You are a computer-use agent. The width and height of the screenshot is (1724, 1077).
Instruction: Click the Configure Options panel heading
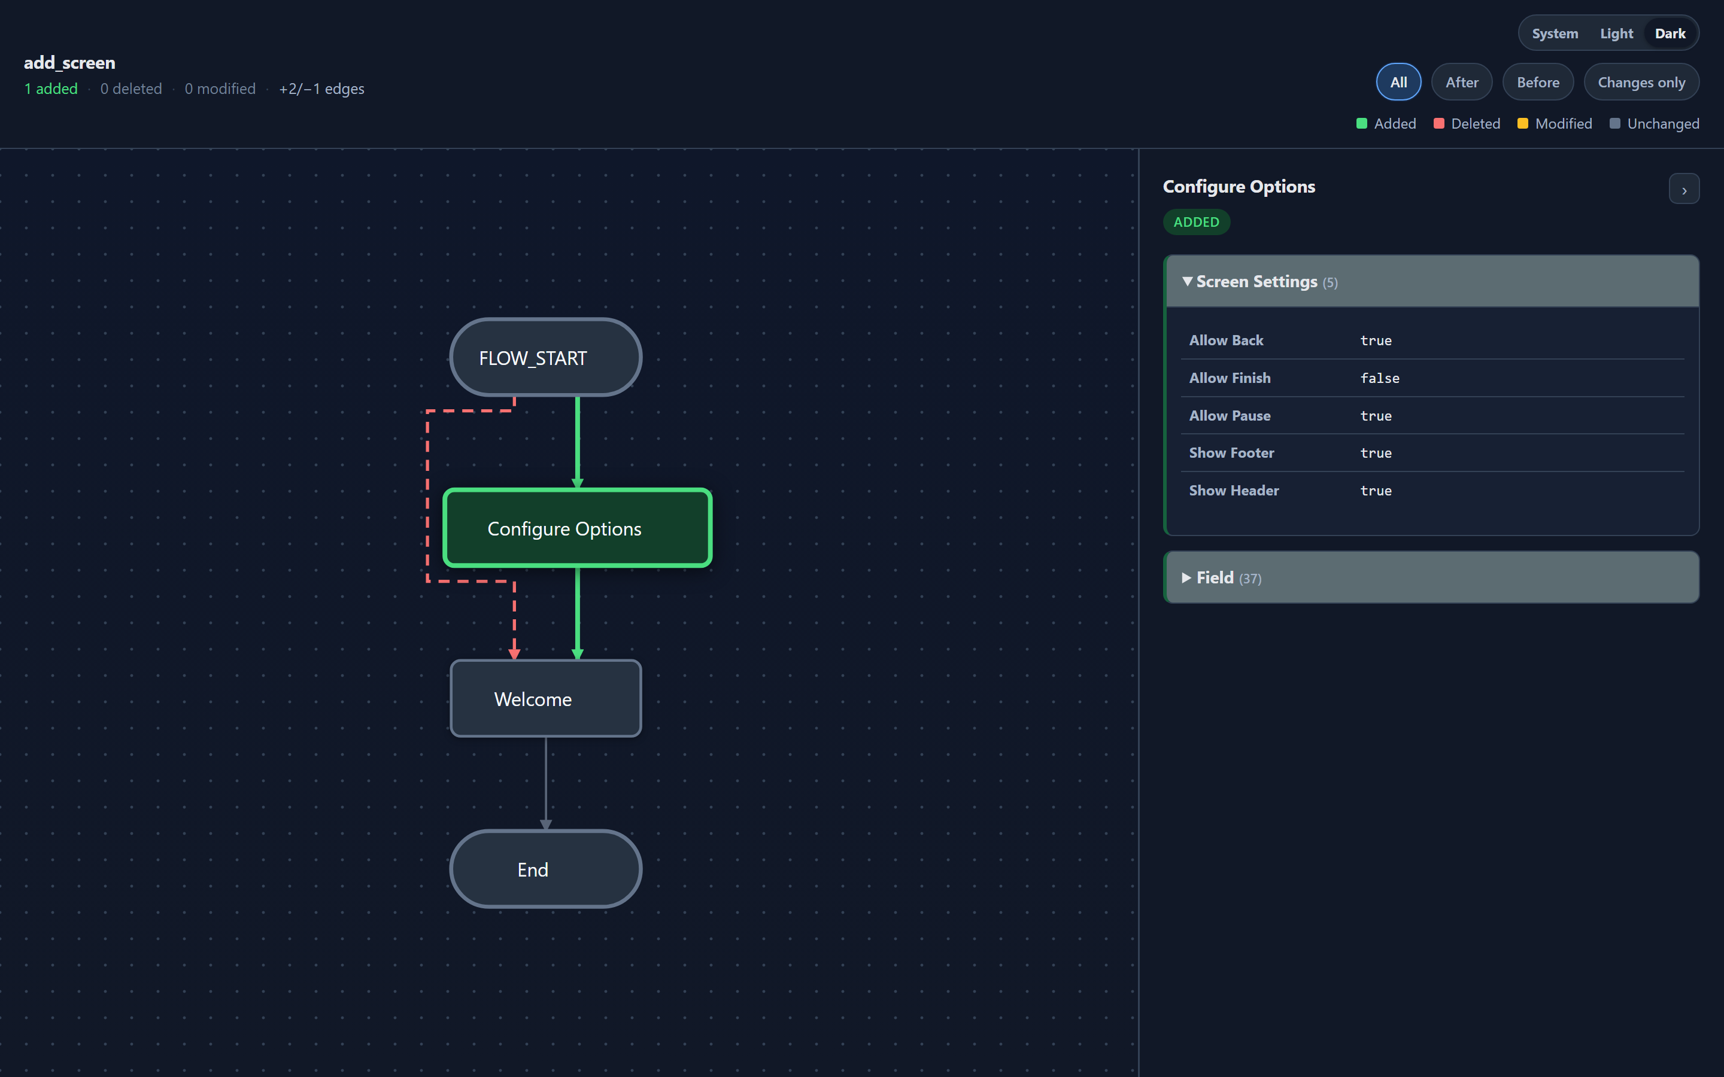pos(1239,187)
